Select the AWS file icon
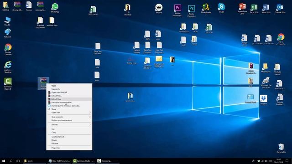The image size is (292, 164). click(x=147, y=36)
